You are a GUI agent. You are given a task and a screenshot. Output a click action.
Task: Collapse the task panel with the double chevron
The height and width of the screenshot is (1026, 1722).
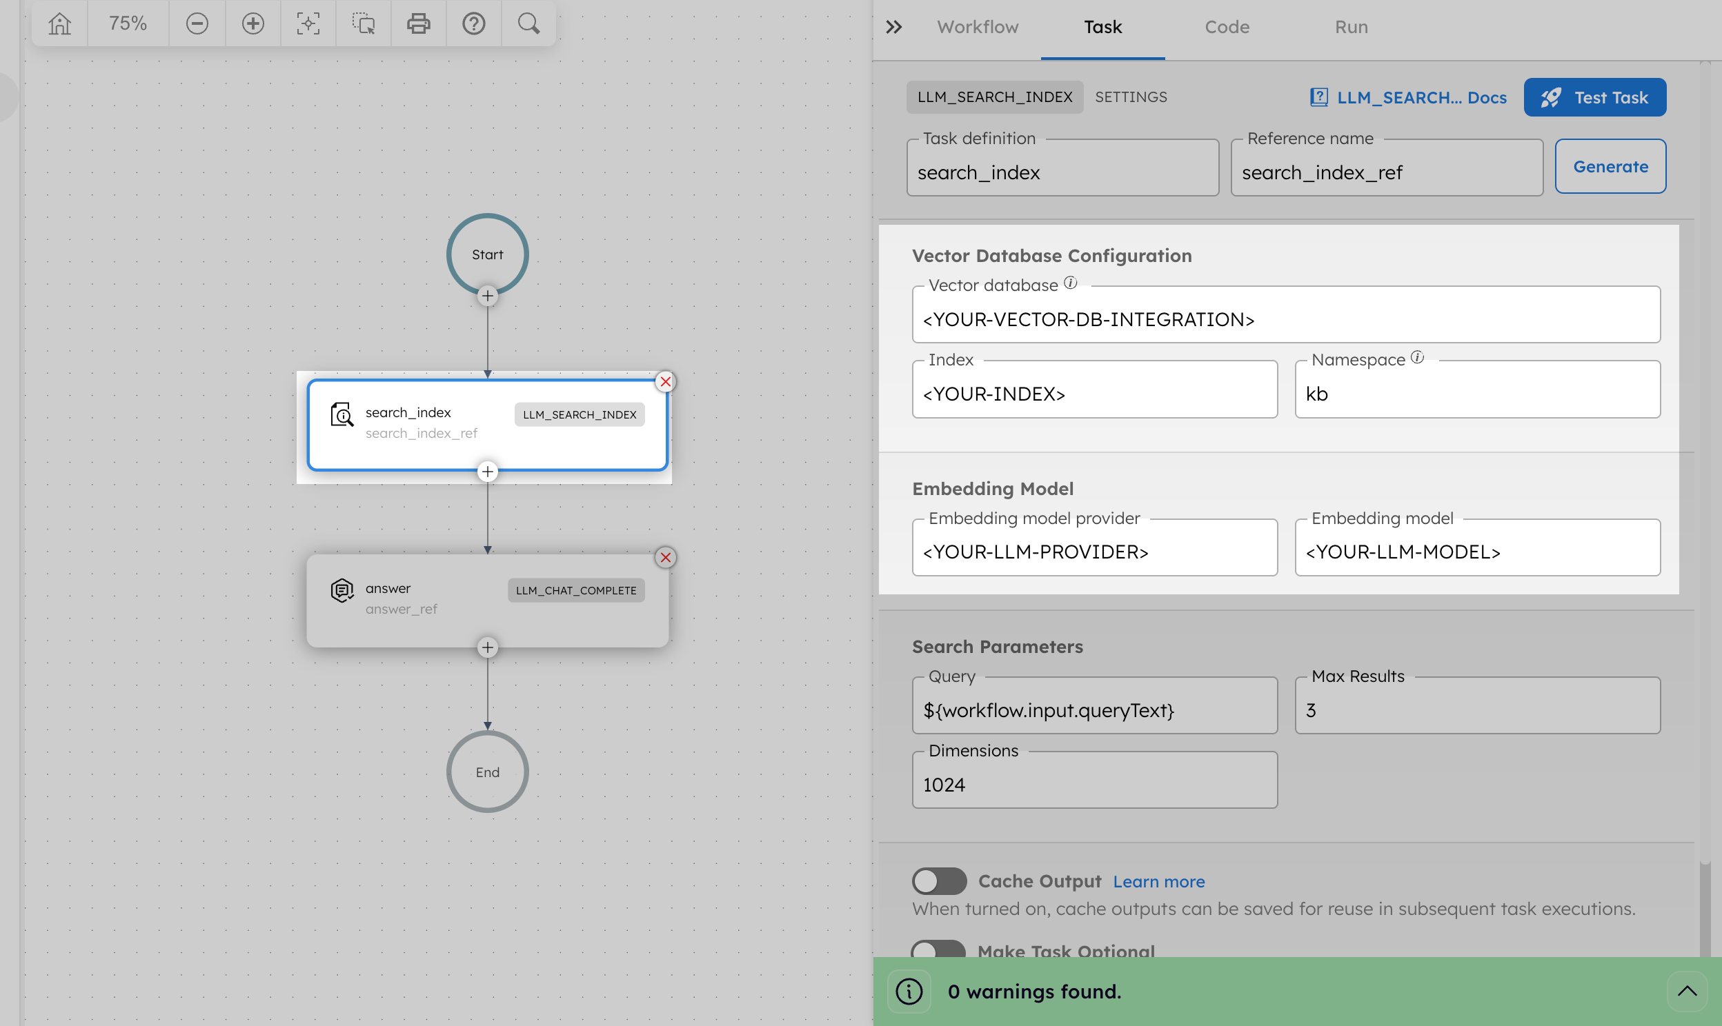tap(893, 27)
